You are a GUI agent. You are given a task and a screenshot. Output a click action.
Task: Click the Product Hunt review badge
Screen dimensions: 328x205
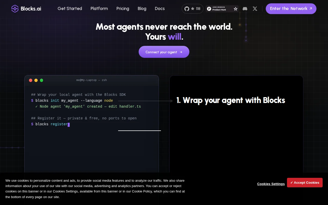[222, 9]
